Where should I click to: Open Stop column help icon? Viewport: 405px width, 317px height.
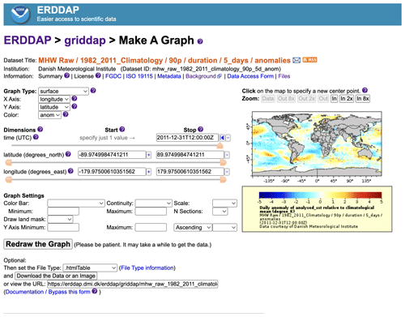pyautogui.click(x=200, y=130)
